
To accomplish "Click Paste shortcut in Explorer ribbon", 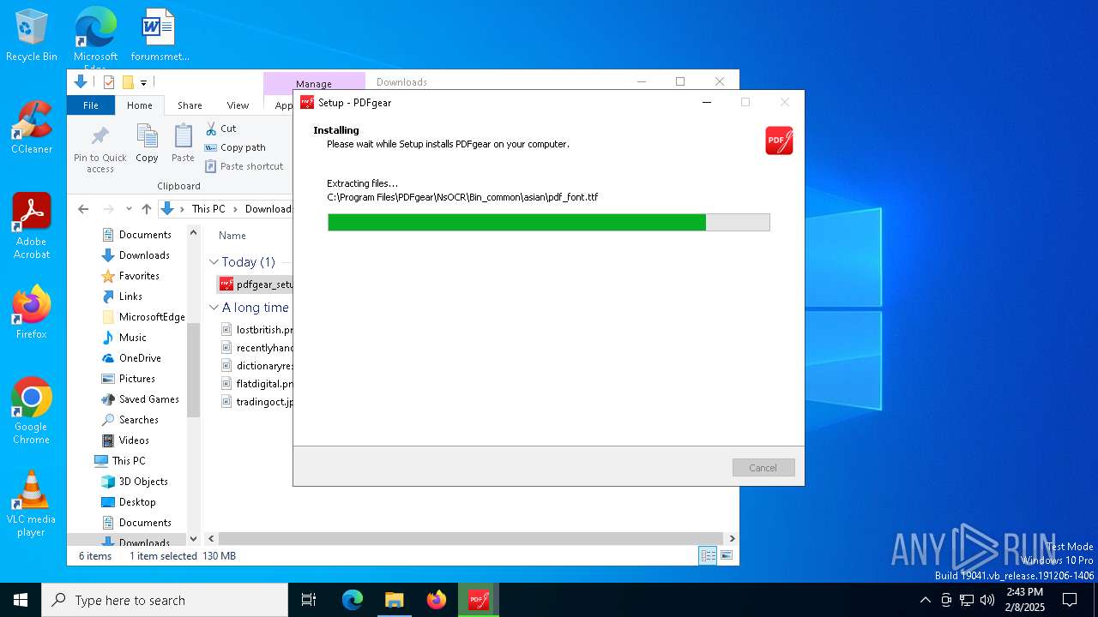I will click(244, 166).
